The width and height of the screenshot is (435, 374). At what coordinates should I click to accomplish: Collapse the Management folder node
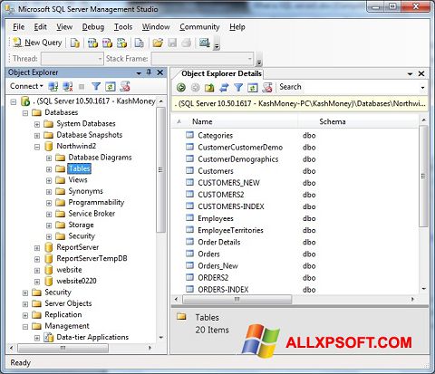click(25, 327)
